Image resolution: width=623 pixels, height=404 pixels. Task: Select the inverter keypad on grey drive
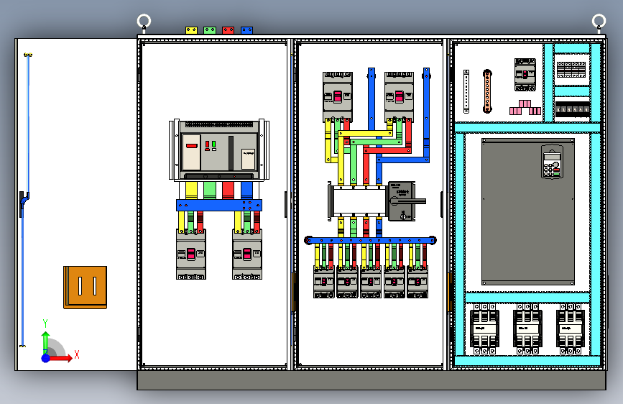coord(552,161)
